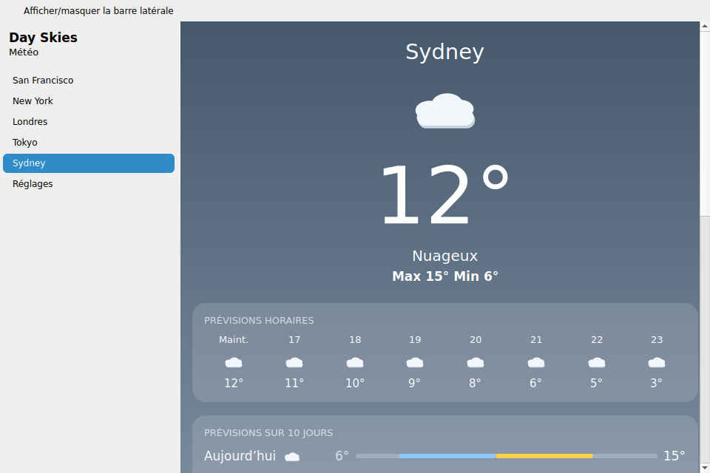This screenshot has height=473, width=710.
Task: Click the Aujourd'hui day label
Action: 240,456
